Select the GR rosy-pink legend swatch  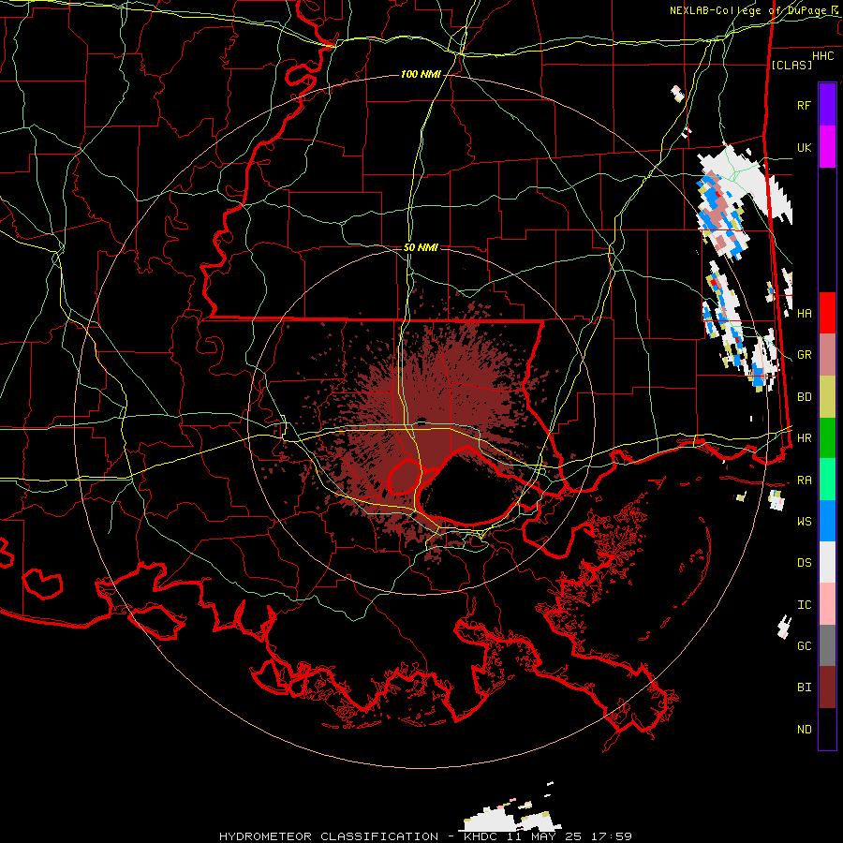827,355
